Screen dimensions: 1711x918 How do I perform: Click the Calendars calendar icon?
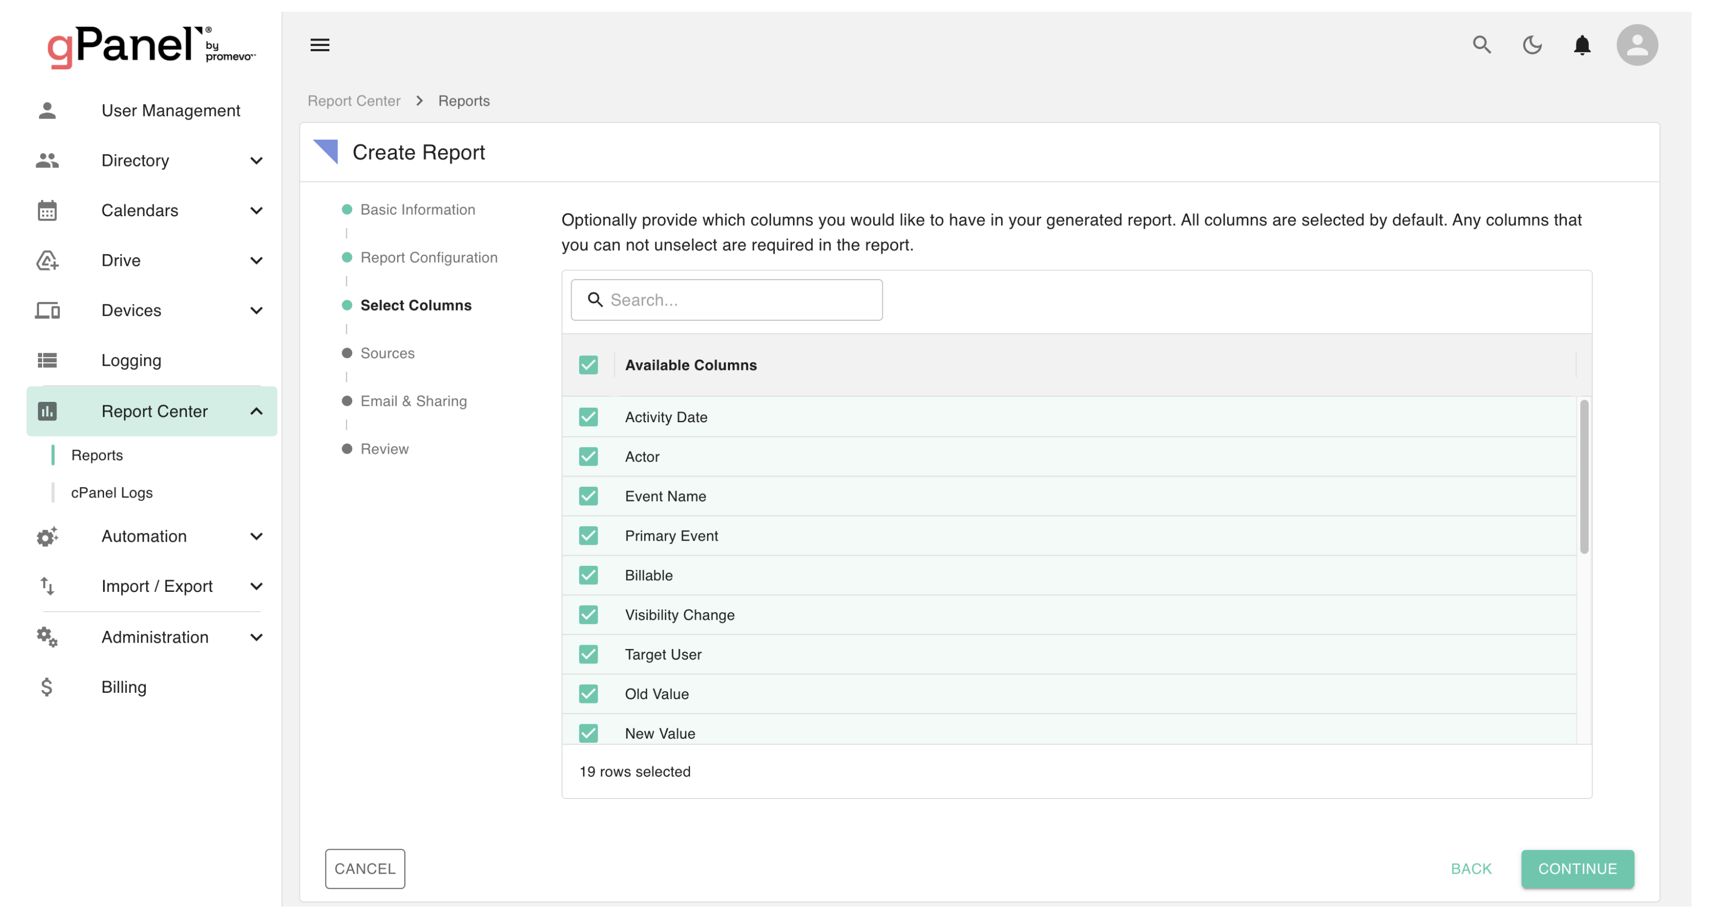[x=47, y=211]
